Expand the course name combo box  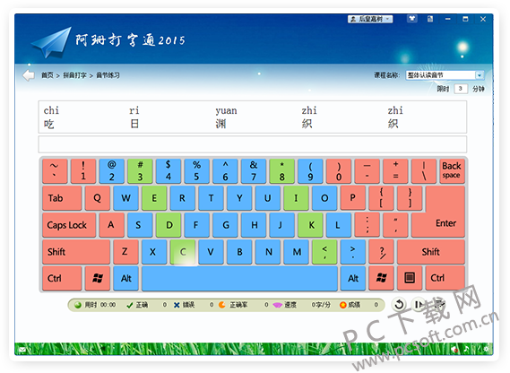[x=480, y=75]
